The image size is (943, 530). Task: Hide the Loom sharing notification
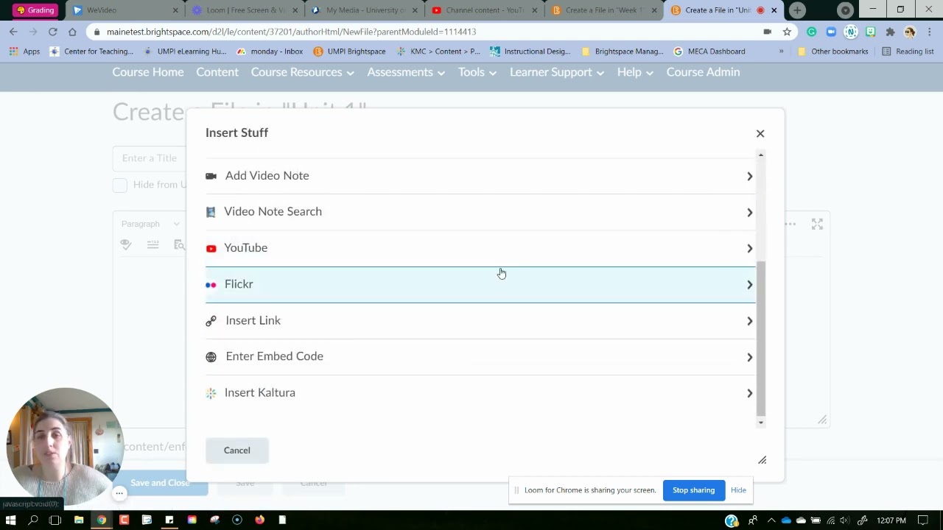click(x=738, y=490)
